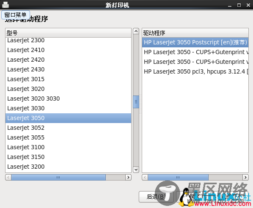Choose the first CUPS+Gutenprint driver entry

(195, 52)
